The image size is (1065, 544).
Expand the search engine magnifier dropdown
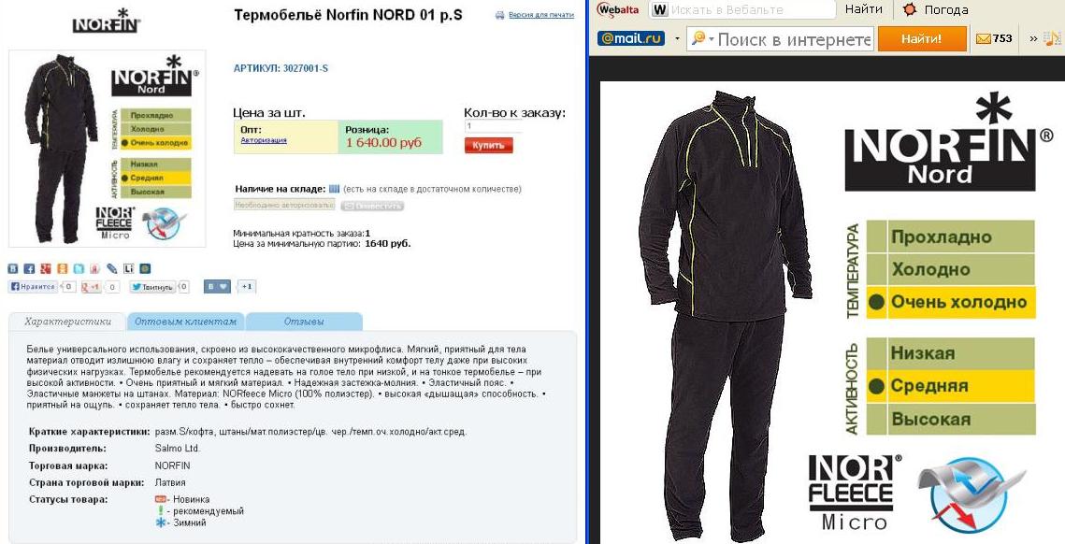point(702,38)
